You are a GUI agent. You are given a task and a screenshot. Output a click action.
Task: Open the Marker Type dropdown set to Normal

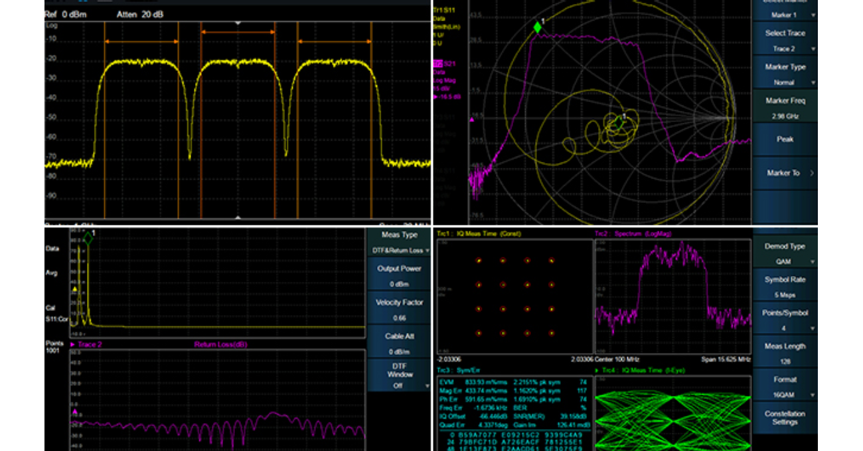785,74
